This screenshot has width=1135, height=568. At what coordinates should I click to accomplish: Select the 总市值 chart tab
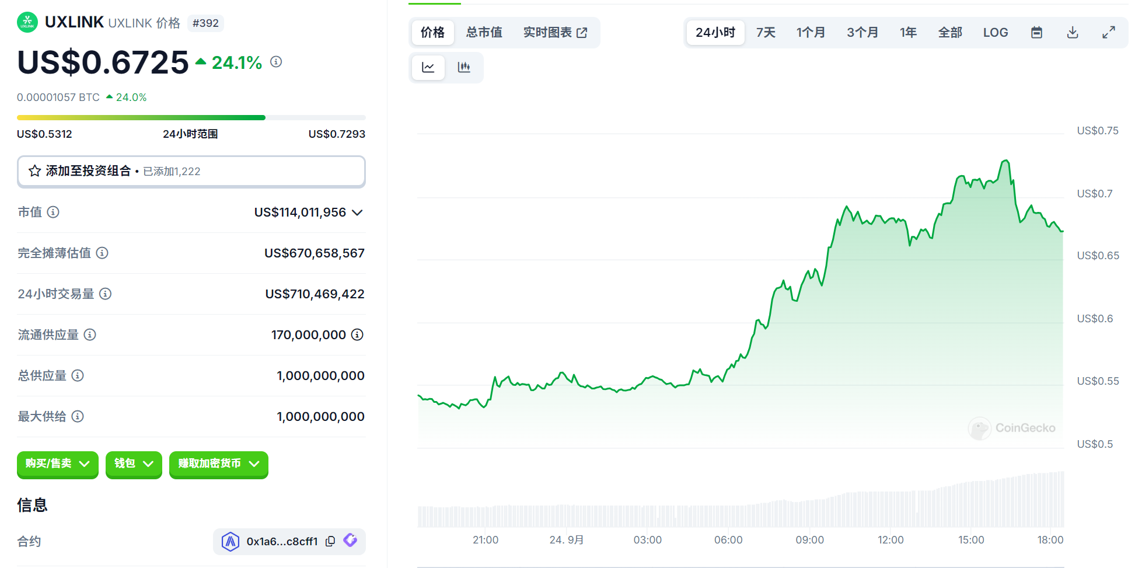coord(484,33)
